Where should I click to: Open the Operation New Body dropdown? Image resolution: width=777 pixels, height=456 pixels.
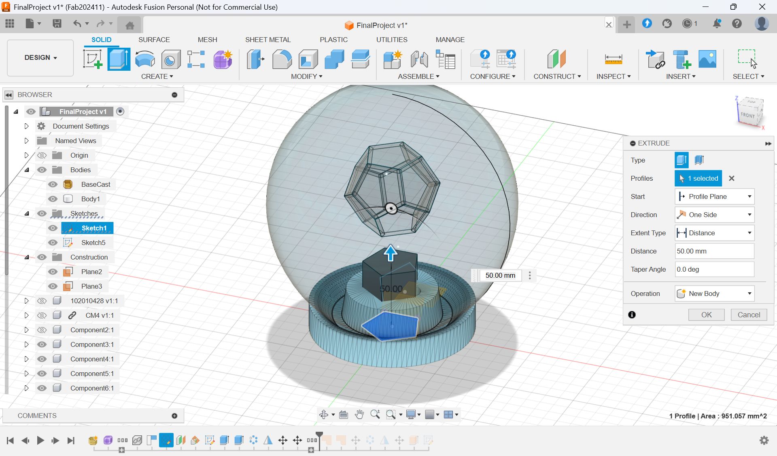click(x=715, y=293)
